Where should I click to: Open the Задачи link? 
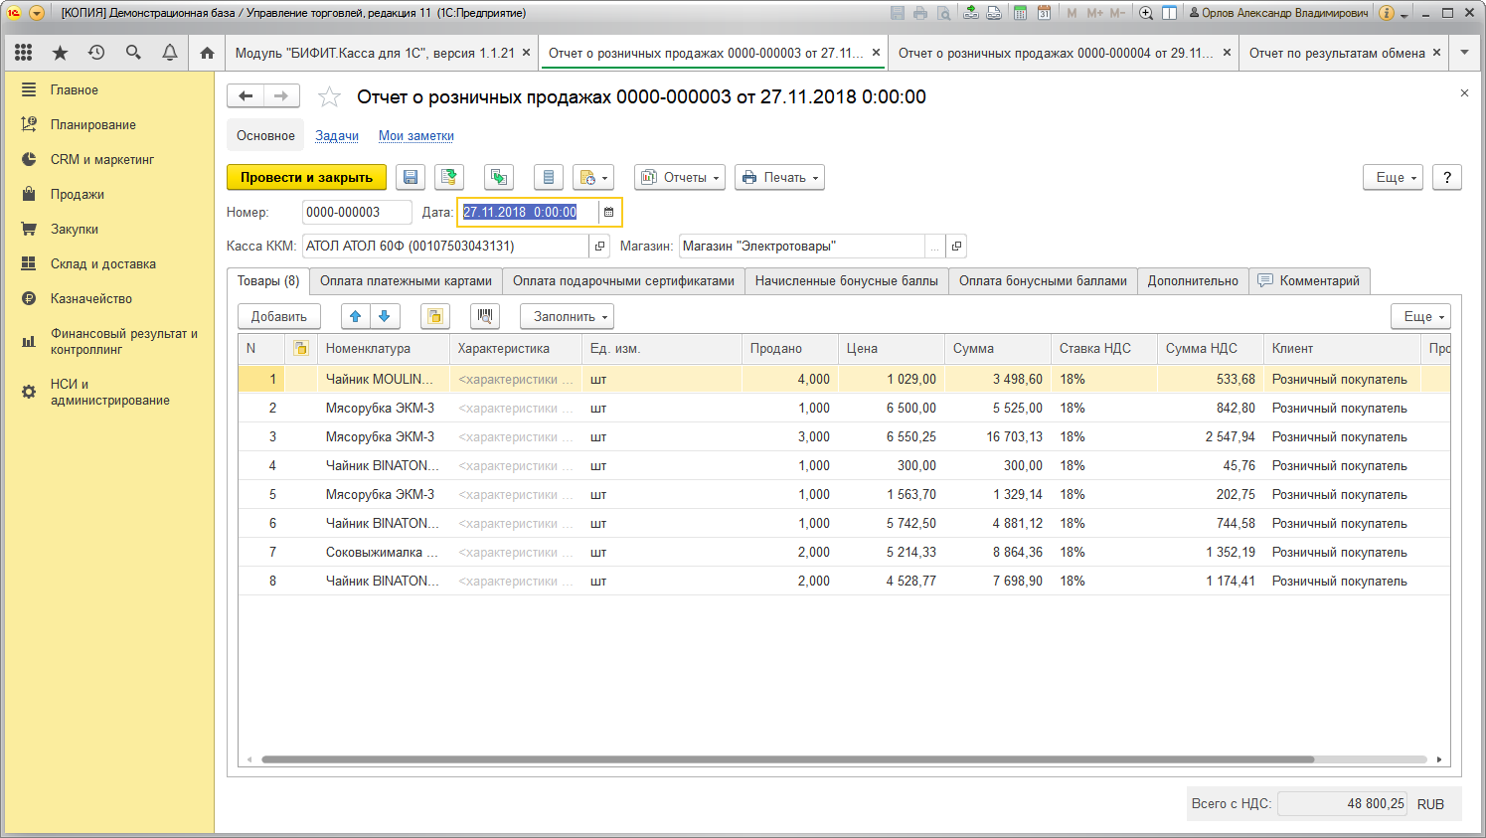click(x=337, y=136)
